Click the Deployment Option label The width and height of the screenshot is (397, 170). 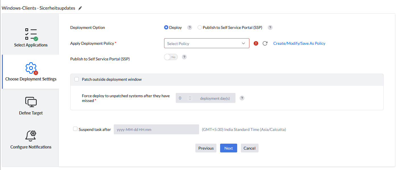[x=88, y=27]
